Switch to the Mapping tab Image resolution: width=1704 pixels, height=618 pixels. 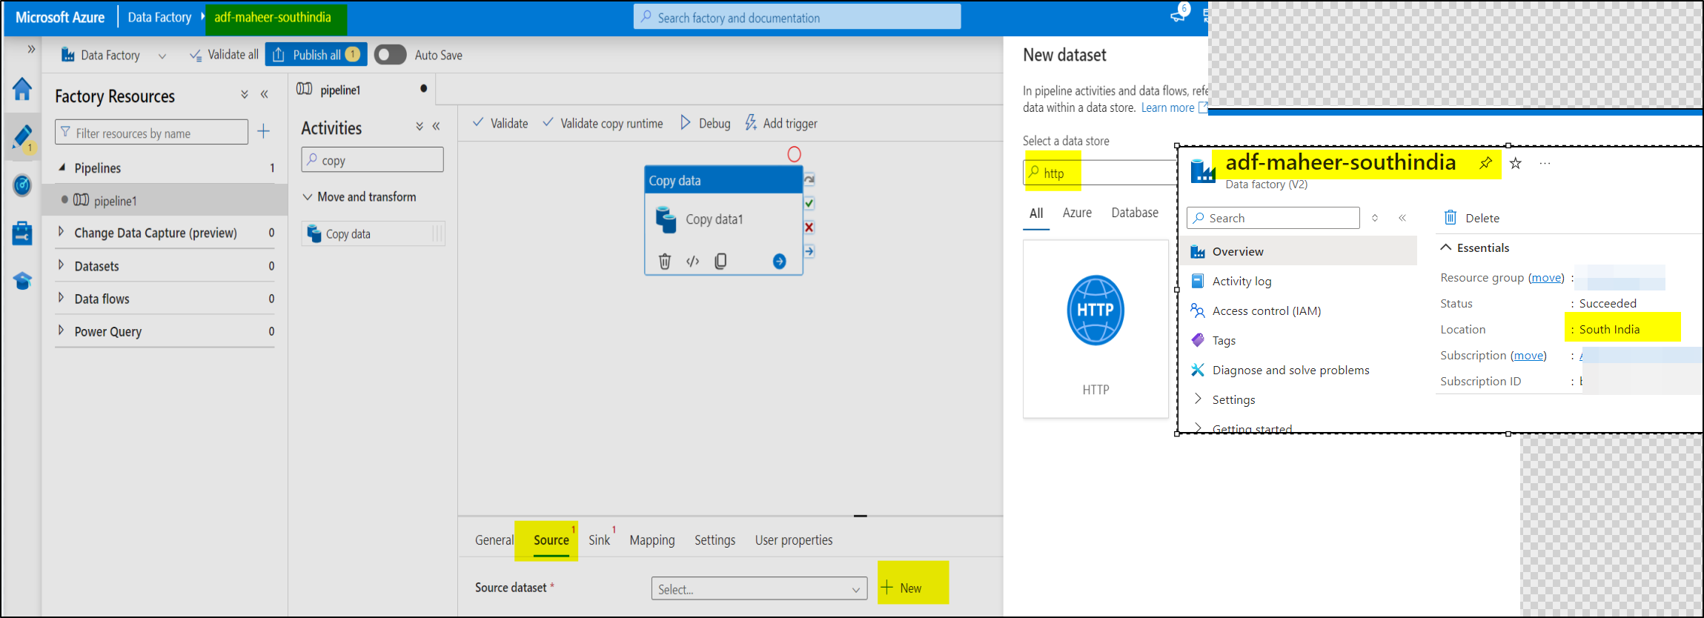pyautogui.click(x=652, y=540)
